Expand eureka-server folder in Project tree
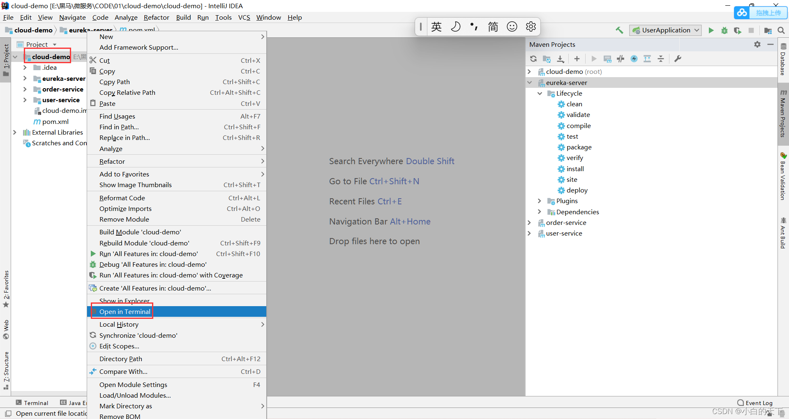Image resolution: width=789 pixels, height=419 pixels. (25, 78)
